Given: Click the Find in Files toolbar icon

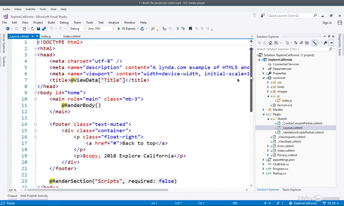Looking at the screenshot, I should pyautogui.click(x=153, y=29).
